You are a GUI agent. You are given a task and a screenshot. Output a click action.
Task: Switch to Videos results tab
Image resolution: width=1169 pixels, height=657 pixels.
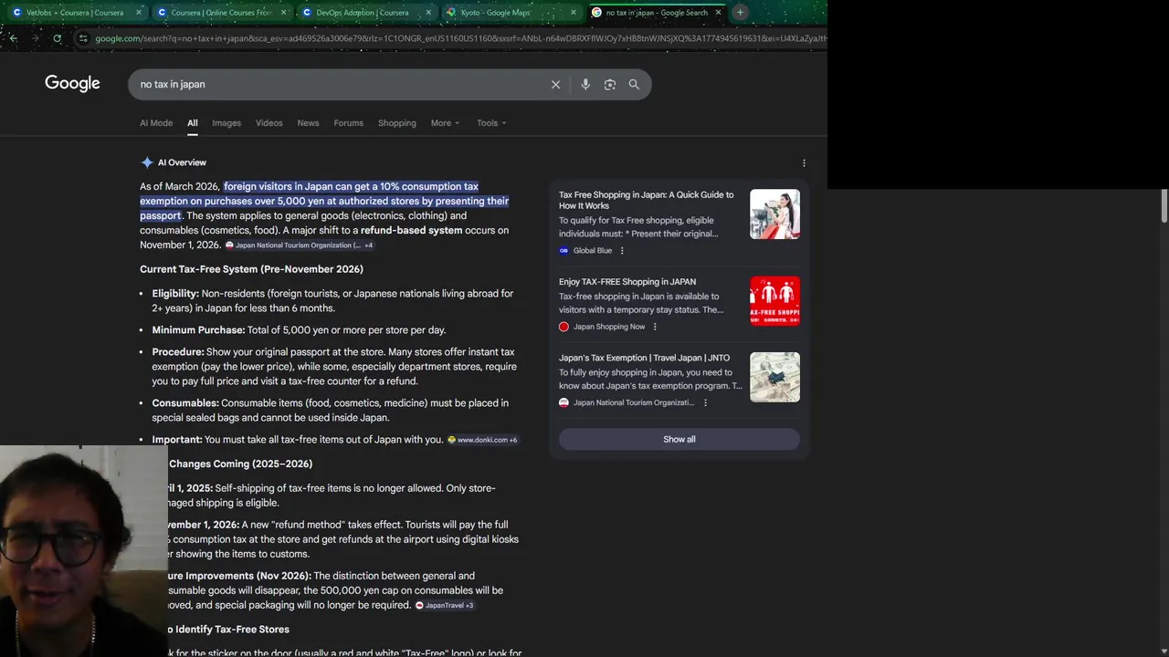[269, 123]
